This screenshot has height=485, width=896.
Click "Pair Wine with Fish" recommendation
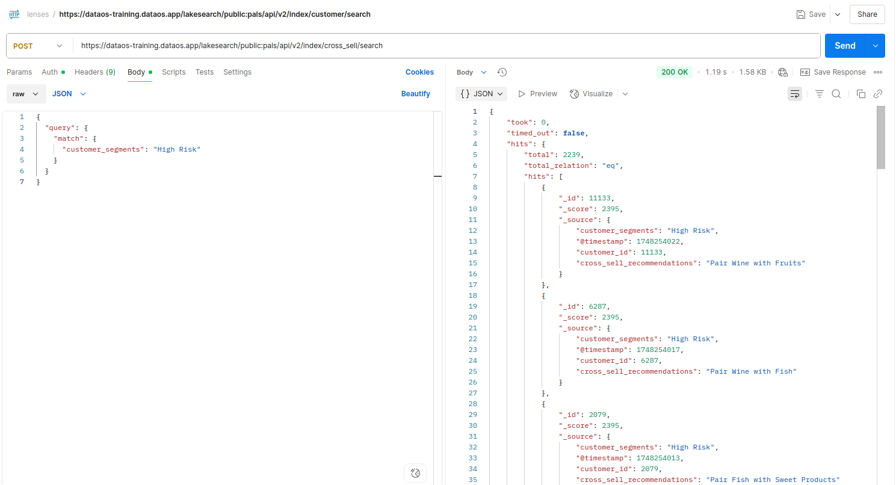click(x=752, y=371)
